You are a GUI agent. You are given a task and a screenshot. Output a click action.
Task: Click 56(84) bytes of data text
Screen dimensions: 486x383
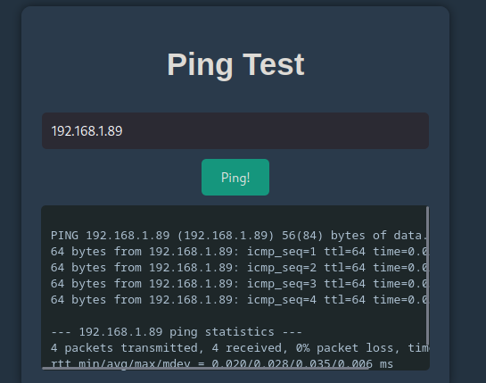pos(352,236)
